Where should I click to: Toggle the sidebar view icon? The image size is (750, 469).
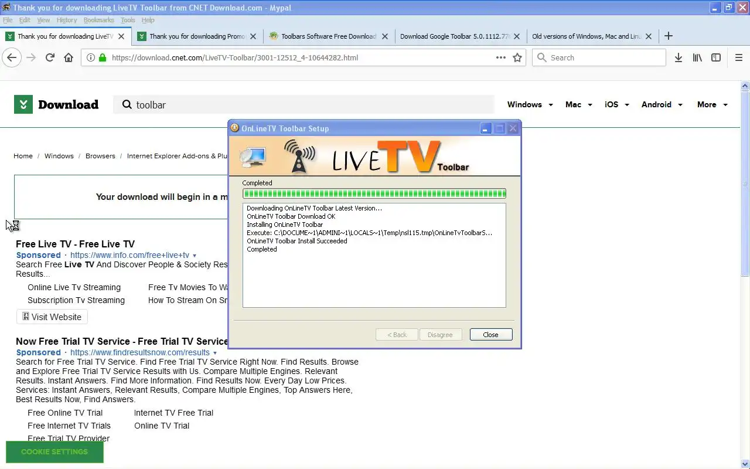click(x=716, y=57)
